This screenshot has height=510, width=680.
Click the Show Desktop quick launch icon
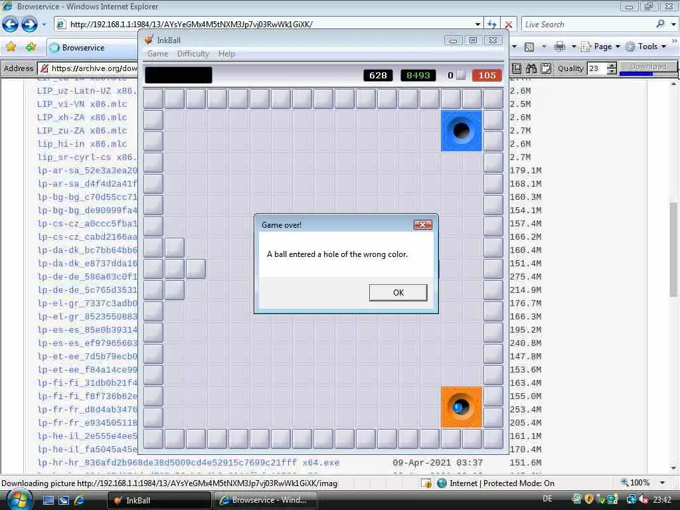(48, 500)
